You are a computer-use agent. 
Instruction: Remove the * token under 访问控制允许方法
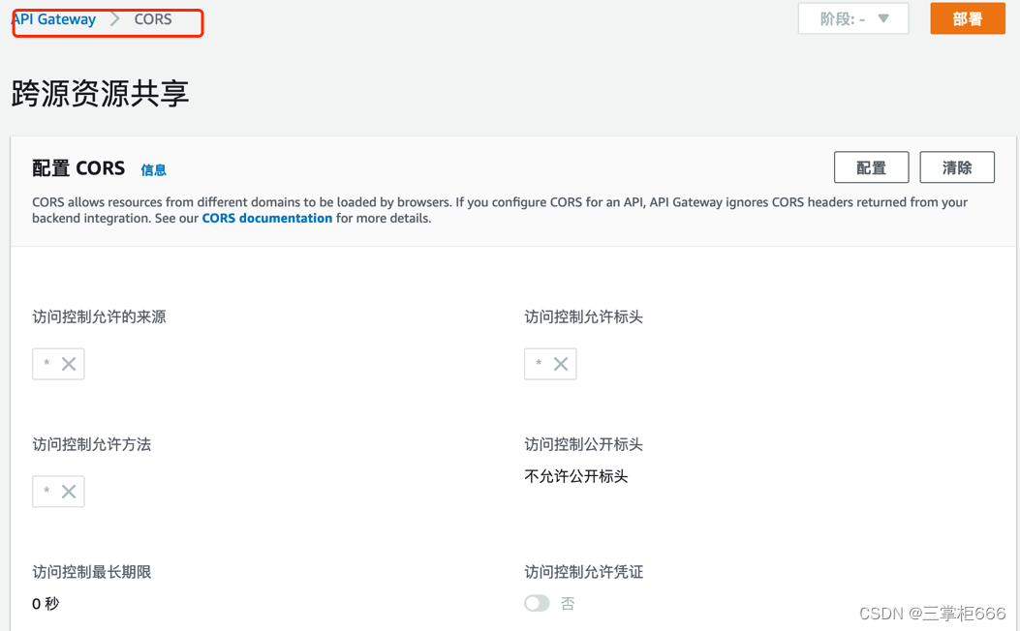click(x=69, y=492)
